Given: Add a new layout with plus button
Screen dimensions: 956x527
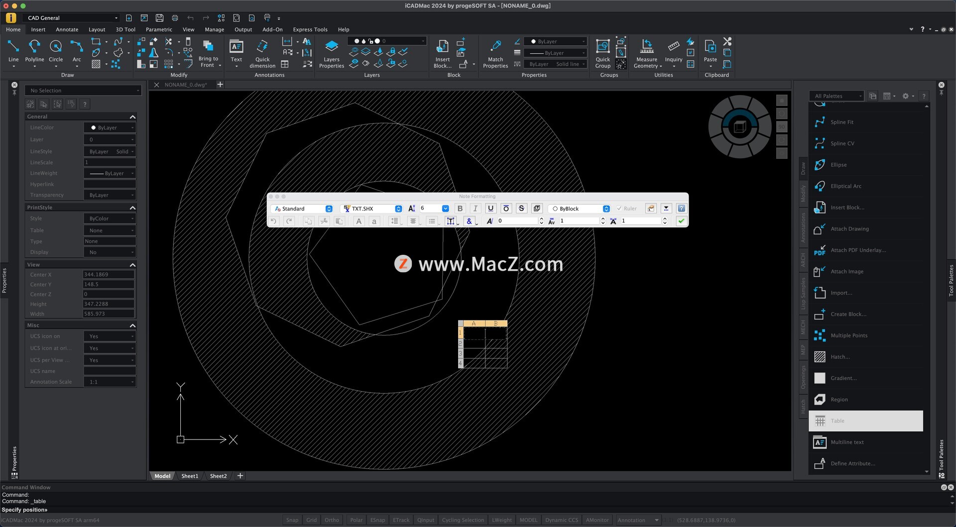Looking at the screenshot, I should point(240,476).
